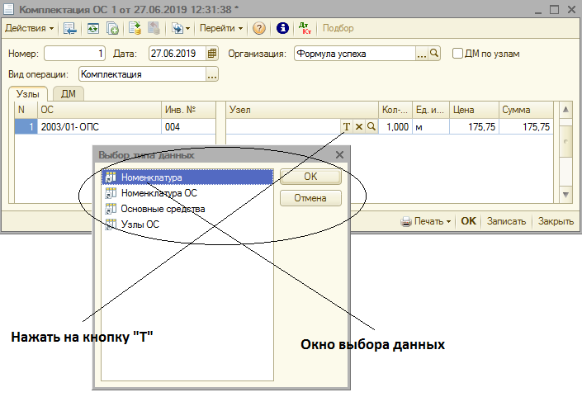Click the Записать button in bottom bar

point(506,221)
